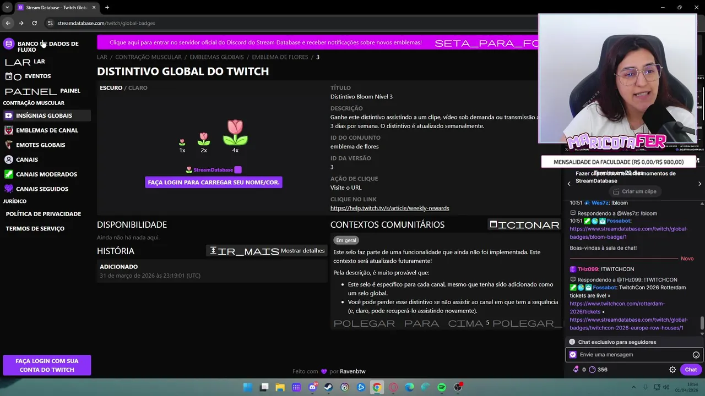Show hidden system tray icons chevron
The height and width of the screenshot is (396, 705).
(x=633, y=387)
